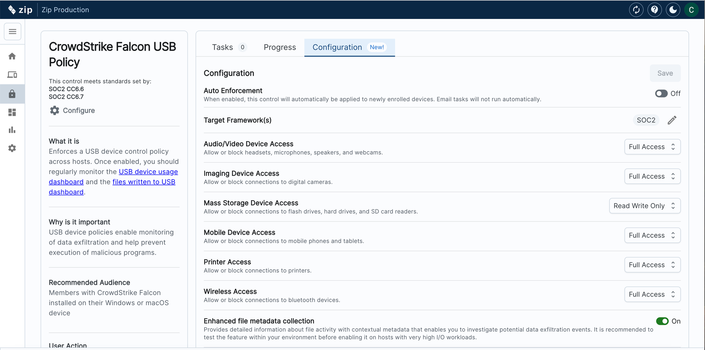
Task: Open the Audio/Video Device Access dropdown
Action: coord(652,147)
